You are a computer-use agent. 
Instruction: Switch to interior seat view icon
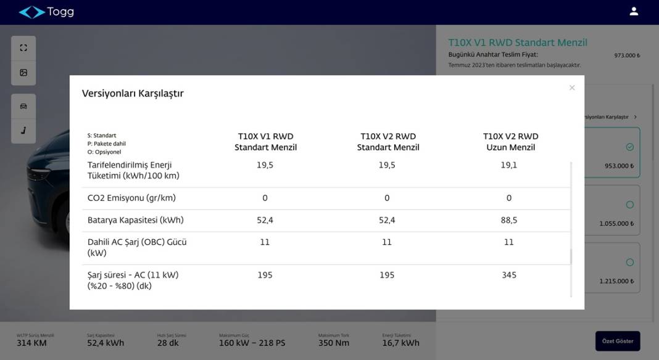(x=23, y=131)
